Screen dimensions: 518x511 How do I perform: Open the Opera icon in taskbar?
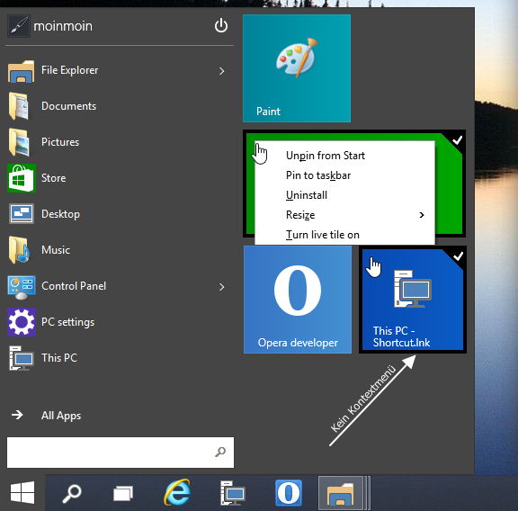coord(289,493)
